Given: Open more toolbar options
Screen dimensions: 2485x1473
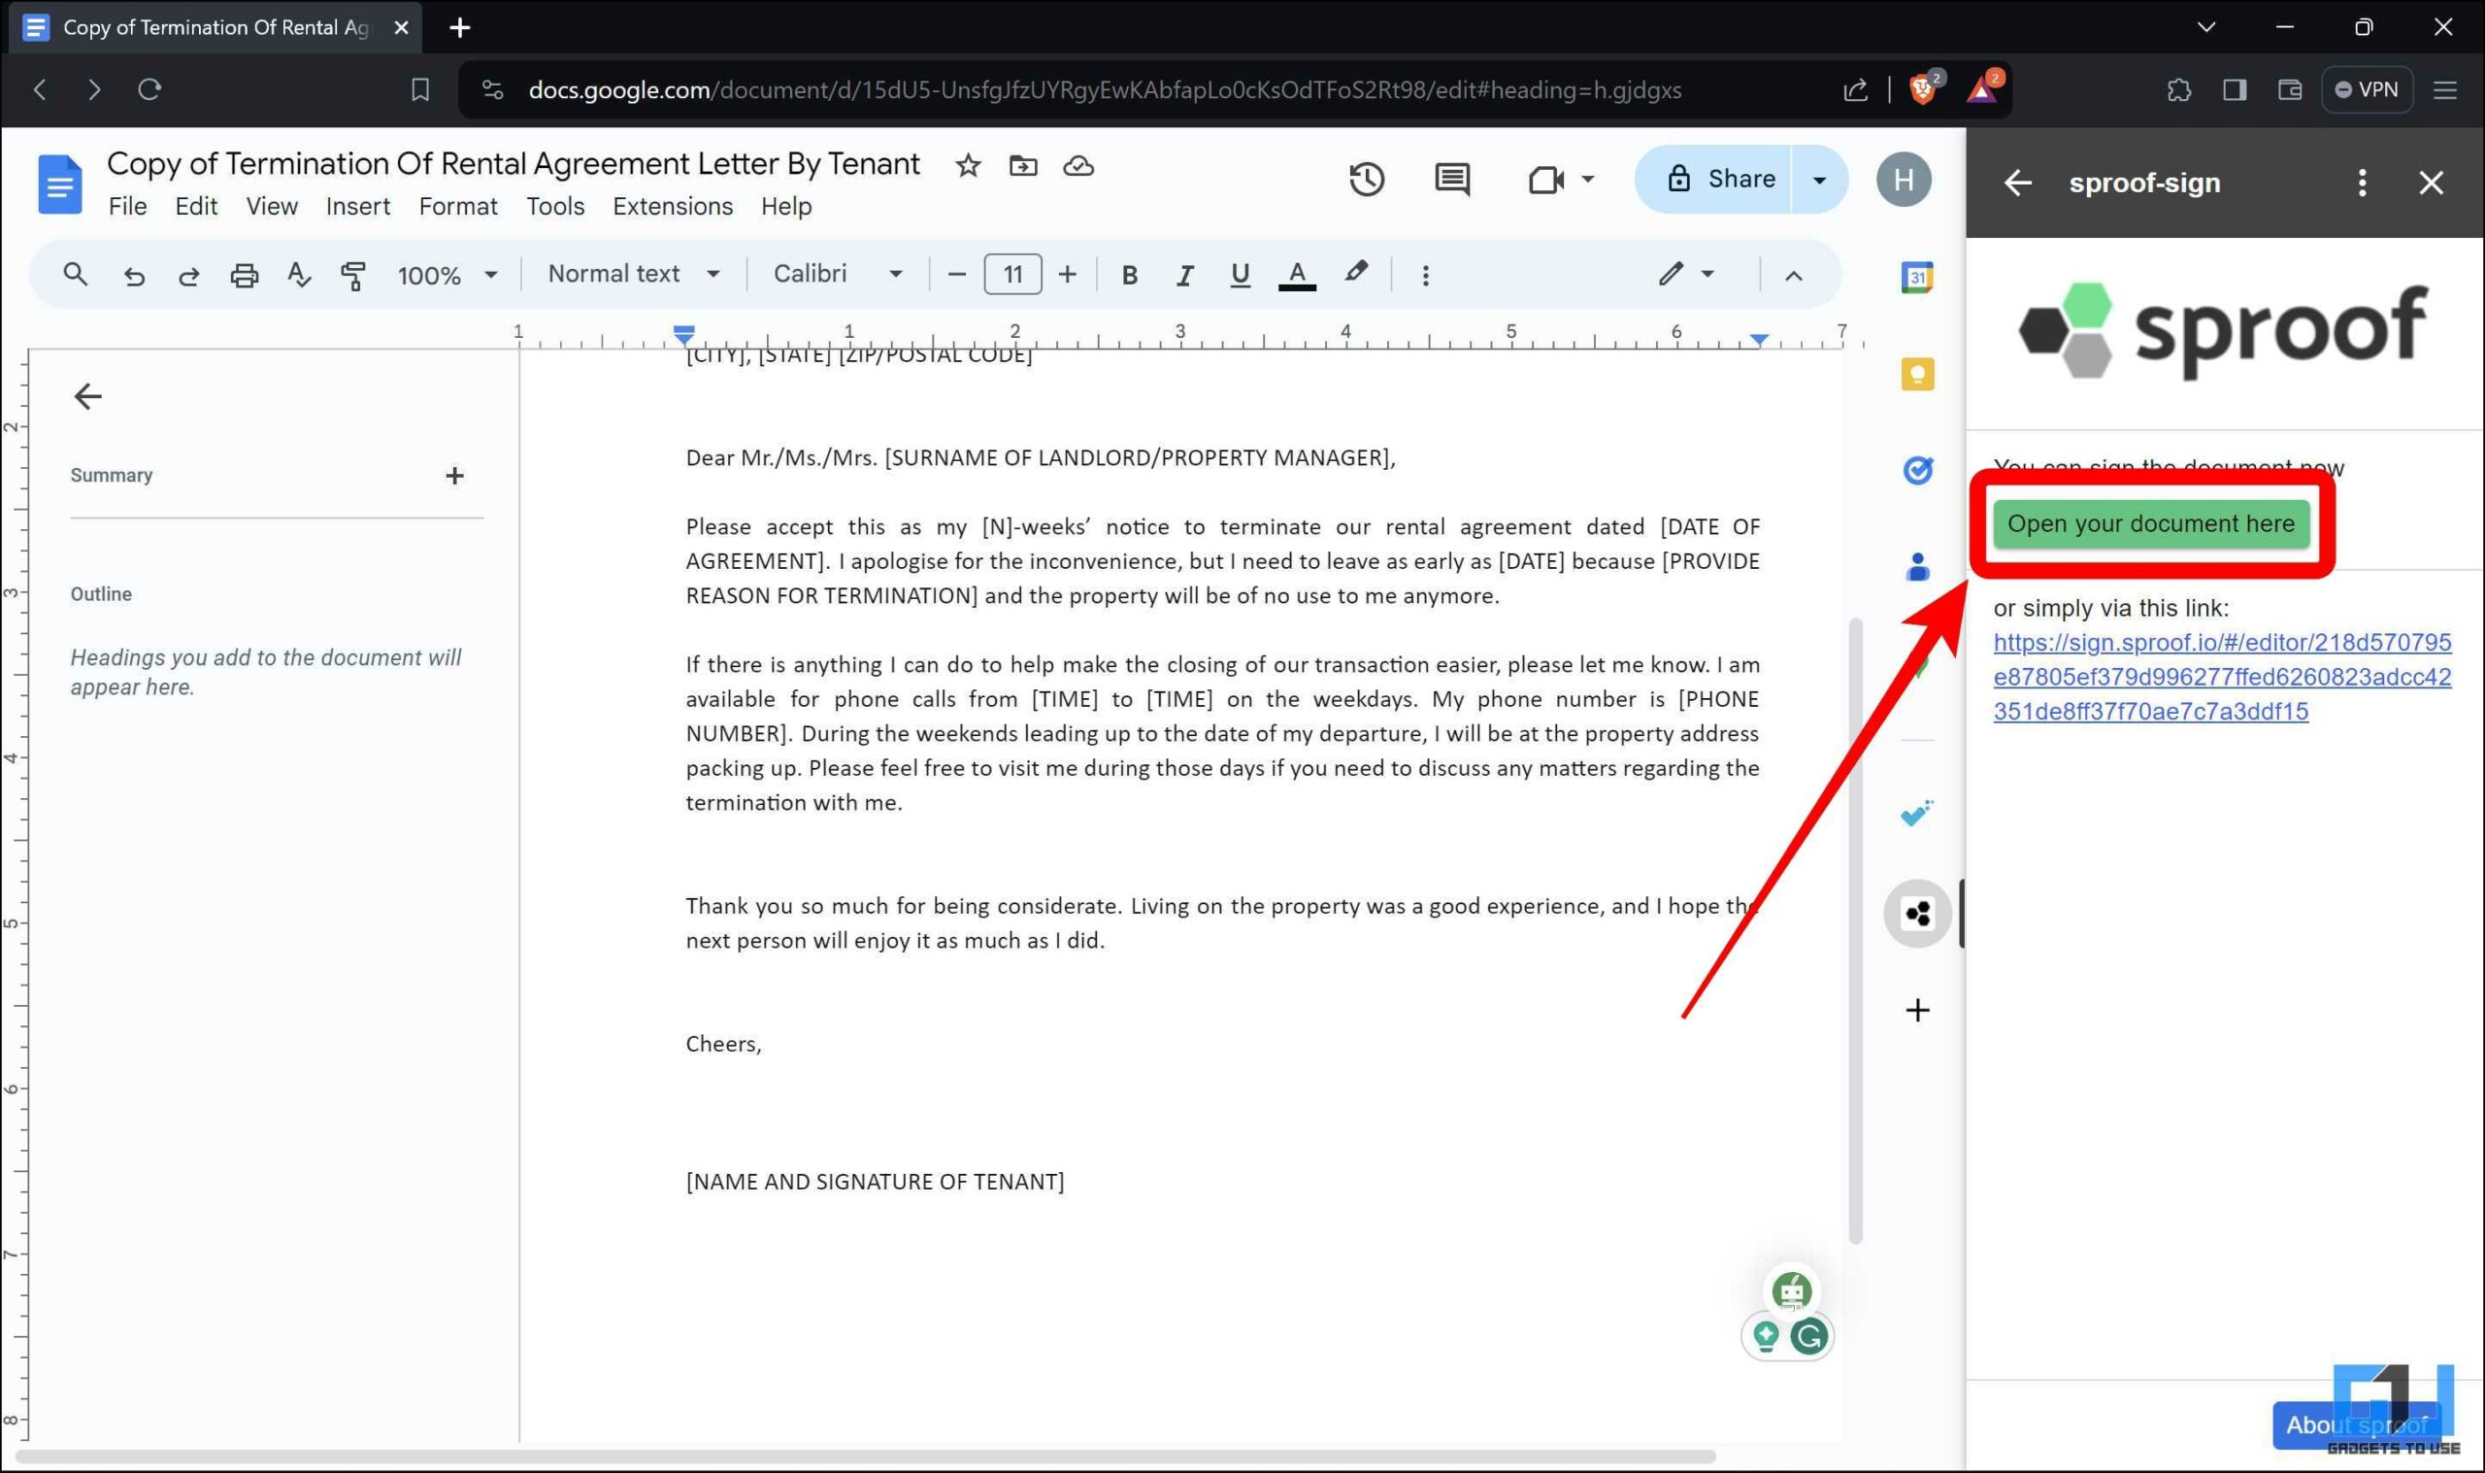Looking at the screenshot, I should point(1426,275).
